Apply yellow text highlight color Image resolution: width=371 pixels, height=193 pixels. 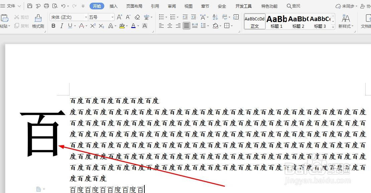pyautogui.click(x=122, y=26)
